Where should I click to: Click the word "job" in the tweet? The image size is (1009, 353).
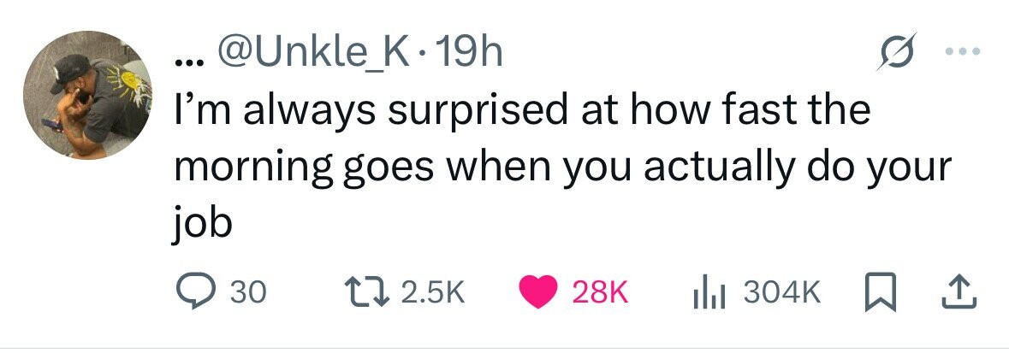pyautogui.click(x=203, y=225)
